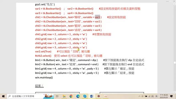Click the chk2.grid row = 2 line
The image size is (176, 99).
[61, 39]
